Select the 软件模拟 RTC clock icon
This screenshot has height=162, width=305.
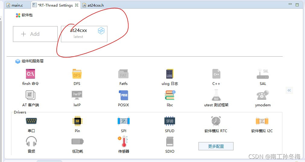click(216, 121)
